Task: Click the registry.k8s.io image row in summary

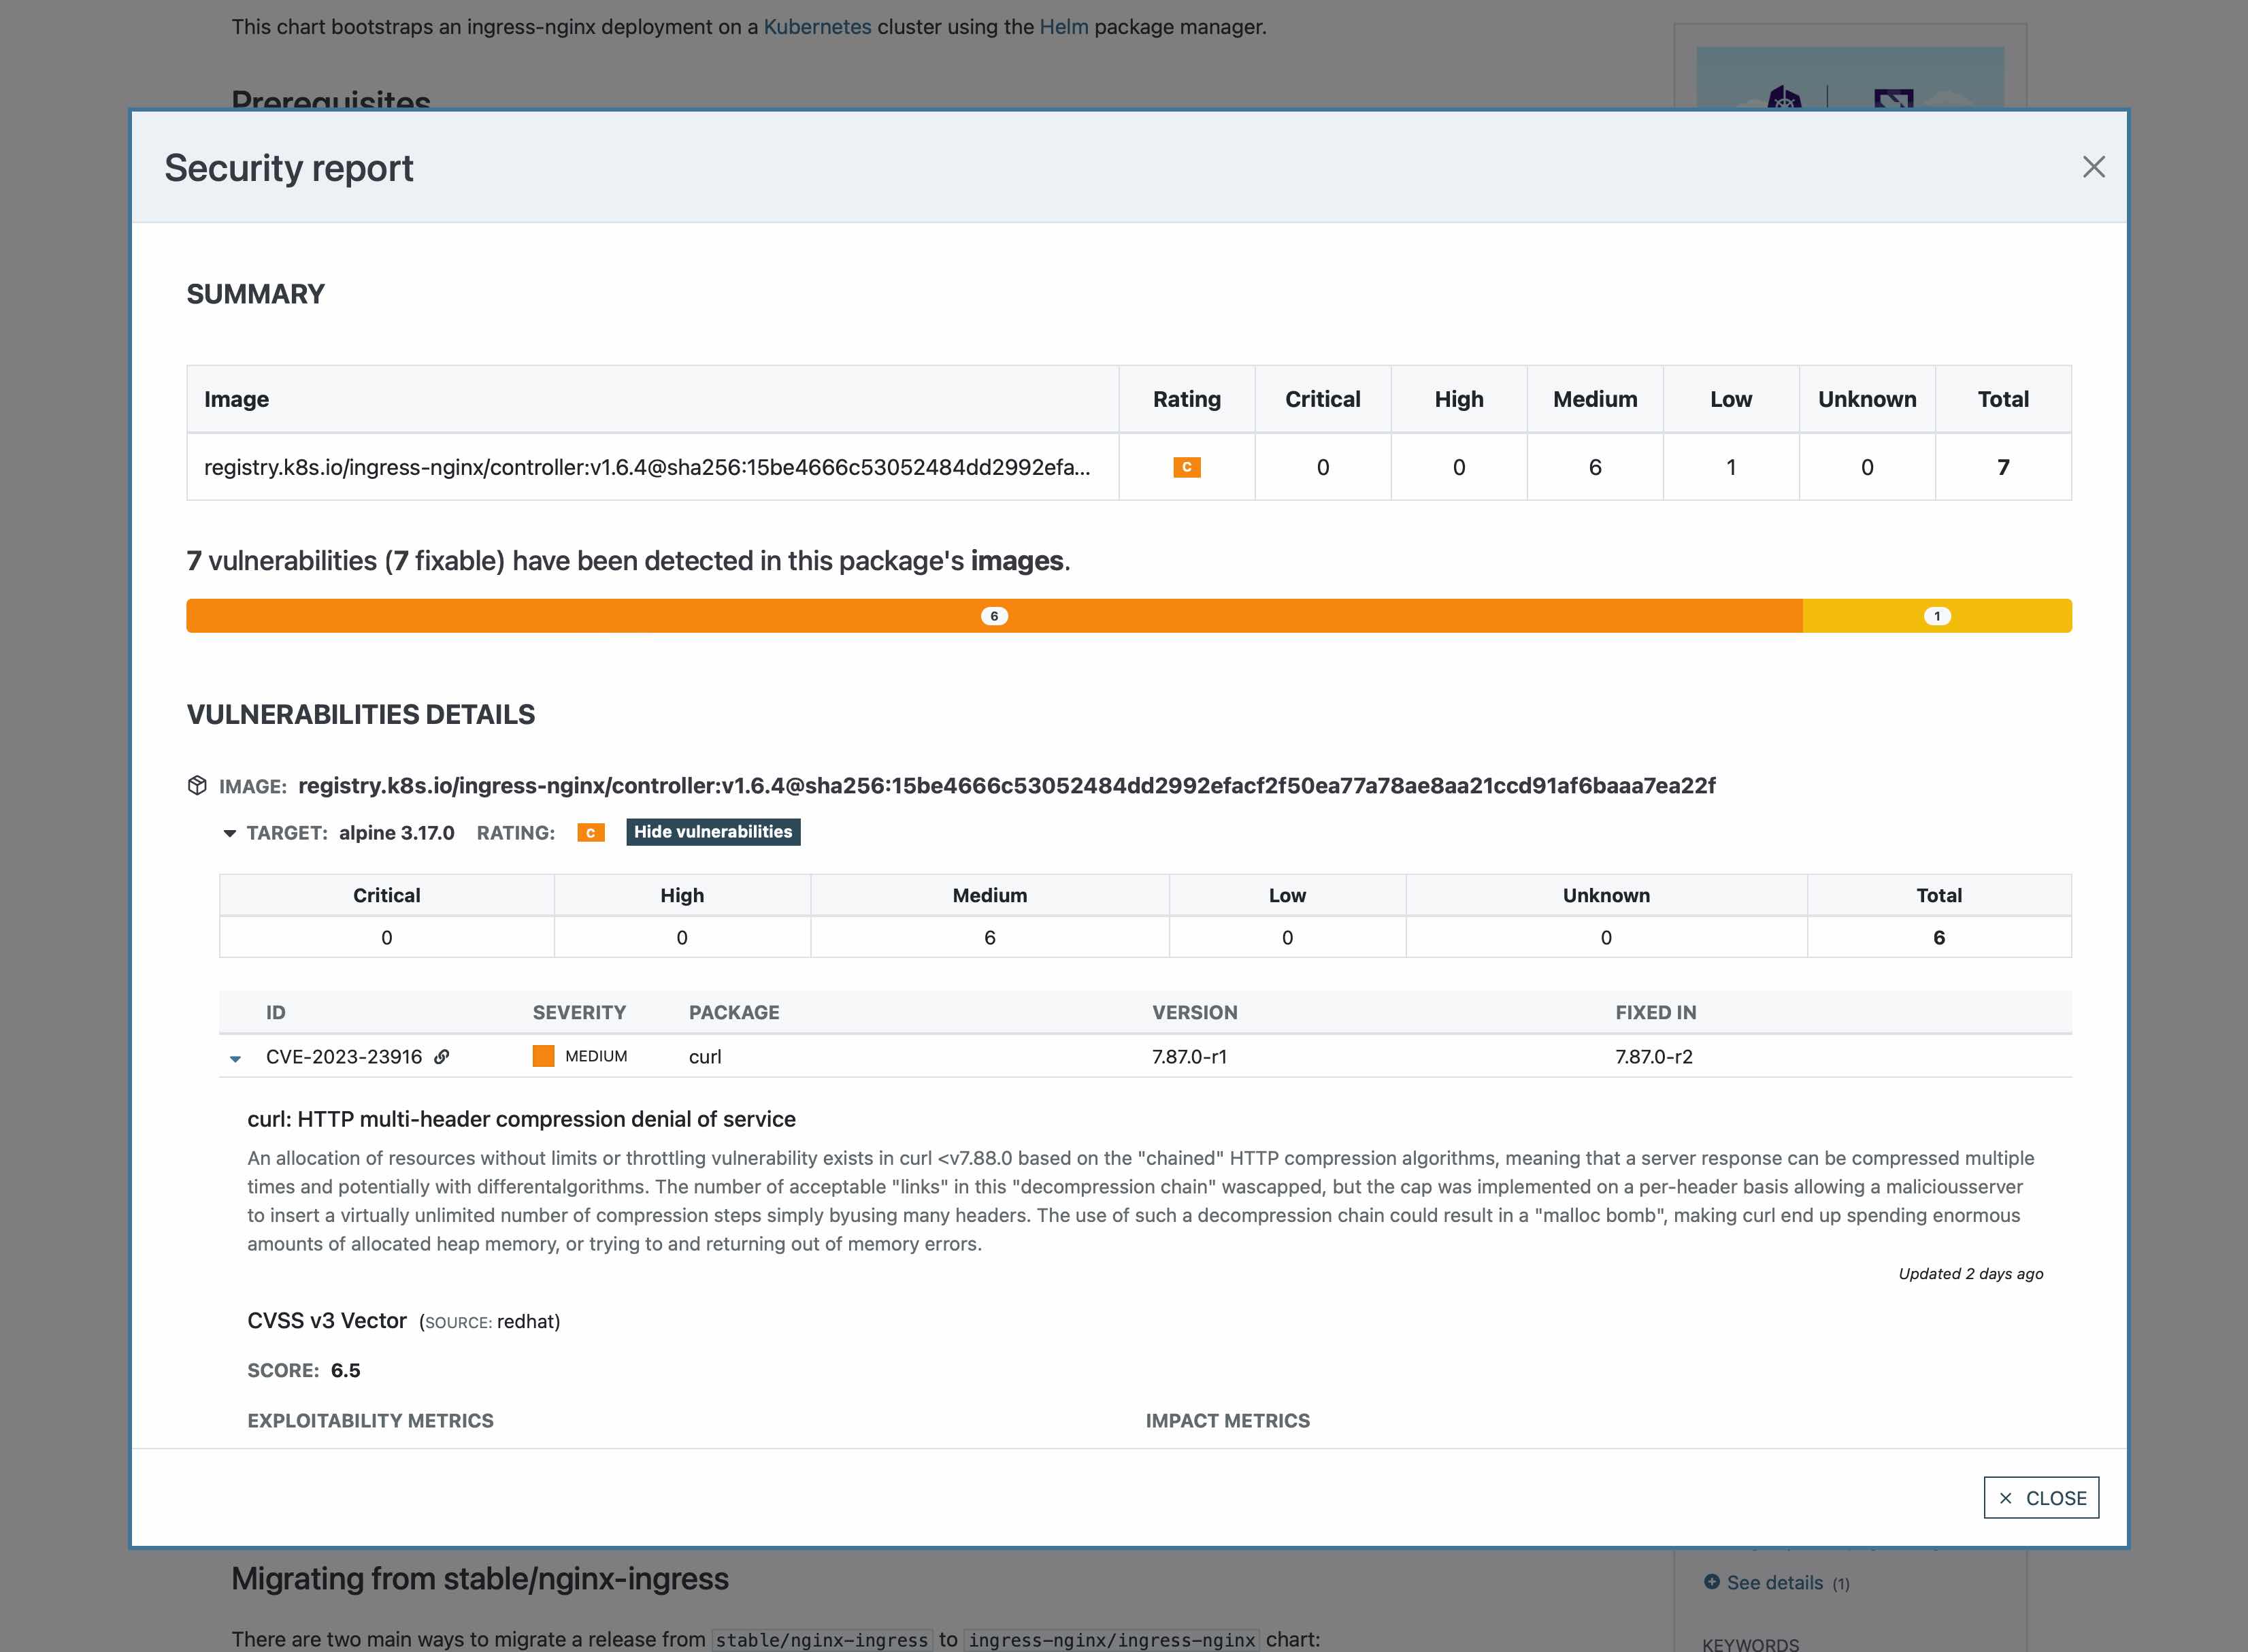Action: [646, 467]
